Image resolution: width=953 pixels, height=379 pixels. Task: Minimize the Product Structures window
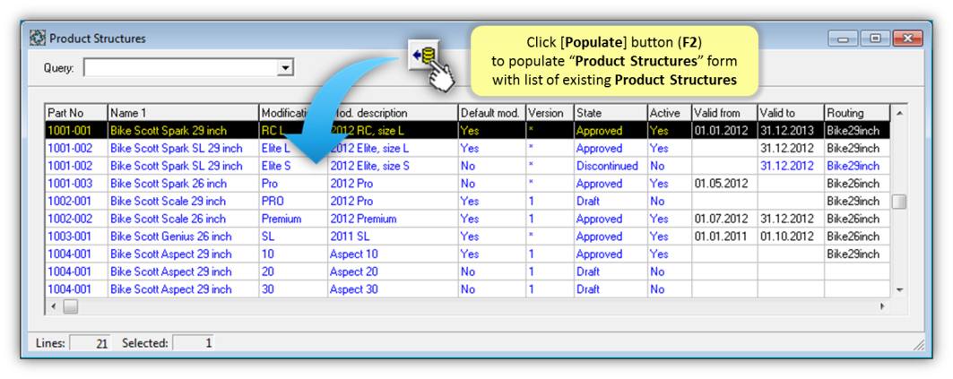point(844,39)
